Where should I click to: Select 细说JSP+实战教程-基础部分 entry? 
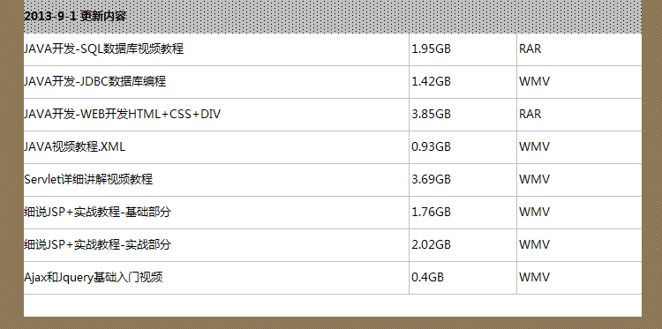coord(97,213)
